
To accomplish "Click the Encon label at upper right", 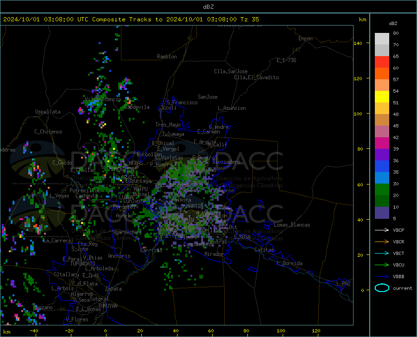I will [305, 38].
